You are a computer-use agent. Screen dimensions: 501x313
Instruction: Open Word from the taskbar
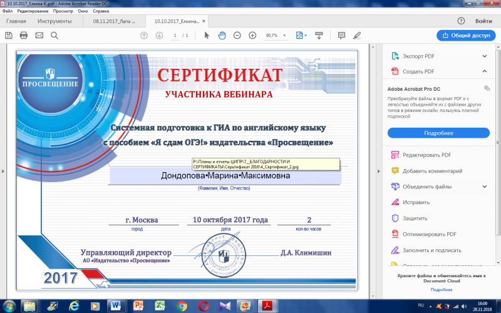tap(116, 306)
